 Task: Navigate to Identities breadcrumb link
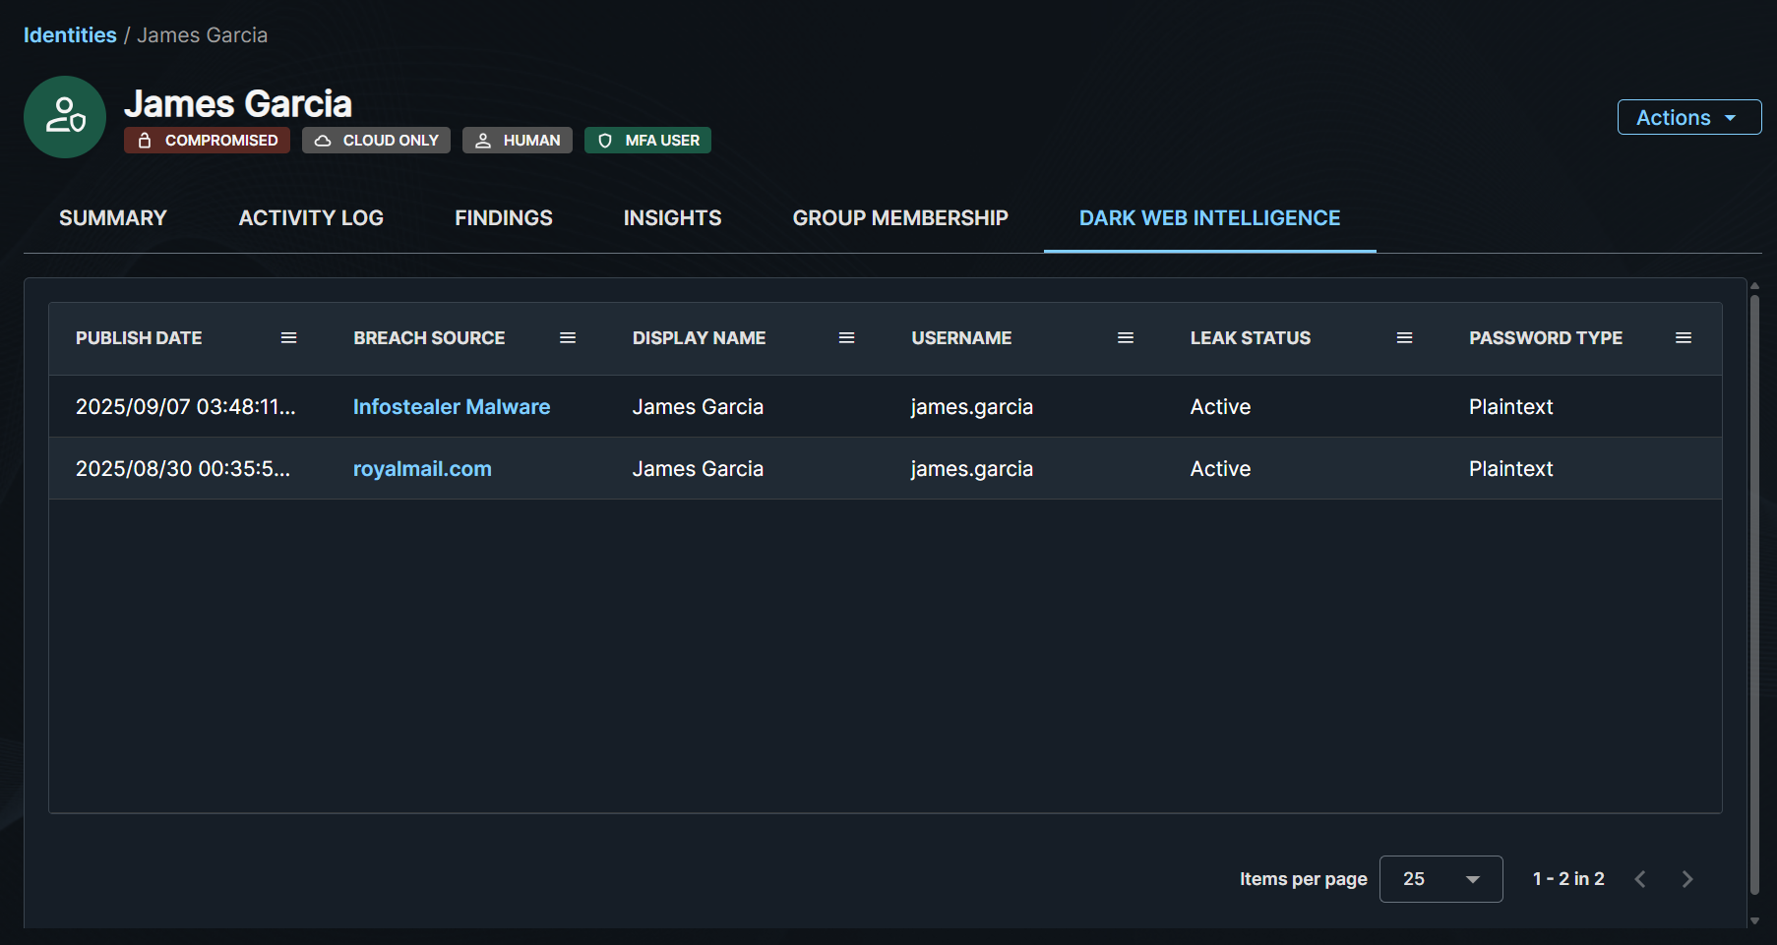point(70,35)
